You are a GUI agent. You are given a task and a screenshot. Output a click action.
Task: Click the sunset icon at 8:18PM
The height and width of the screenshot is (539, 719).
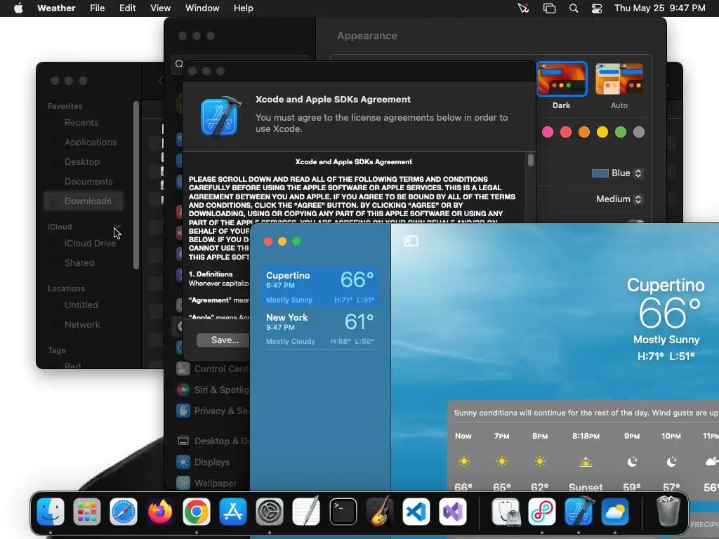pos(586,462)
